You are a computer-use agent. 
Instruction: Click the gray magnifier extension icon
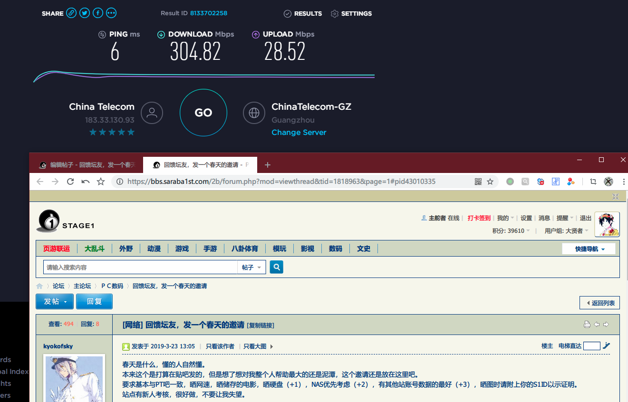click(x=525, y=182)
